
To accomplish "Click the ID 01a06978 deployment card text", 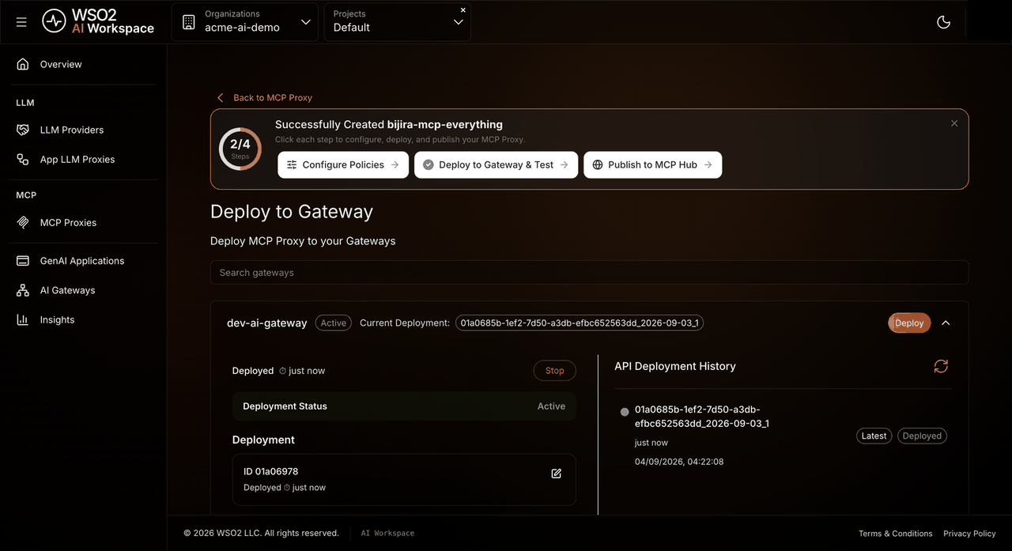I will pyautogui.click(x=271, y=471).
